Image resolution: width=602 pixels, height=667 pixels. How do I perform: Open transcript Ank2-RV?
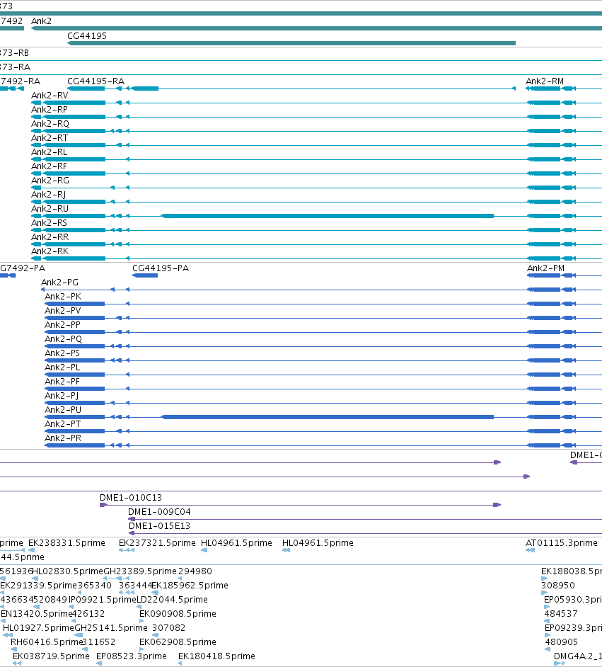(x=50, y=96)
